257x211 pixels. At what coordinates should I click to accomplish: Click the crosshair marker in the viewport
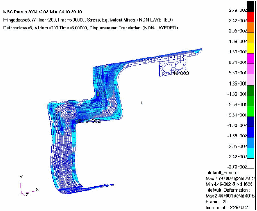pyautogui.click(x=142, y=103)
